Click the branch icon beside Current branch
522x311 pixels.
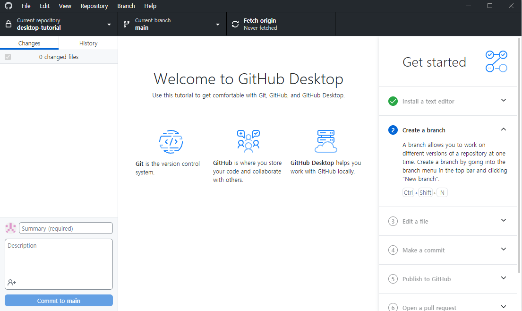(x=127, y=24)
